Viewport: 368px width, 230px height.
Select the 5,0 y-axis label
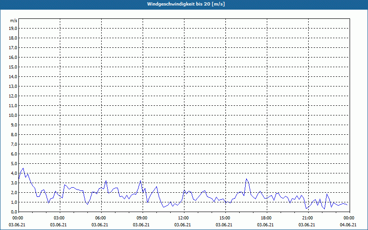14,164
